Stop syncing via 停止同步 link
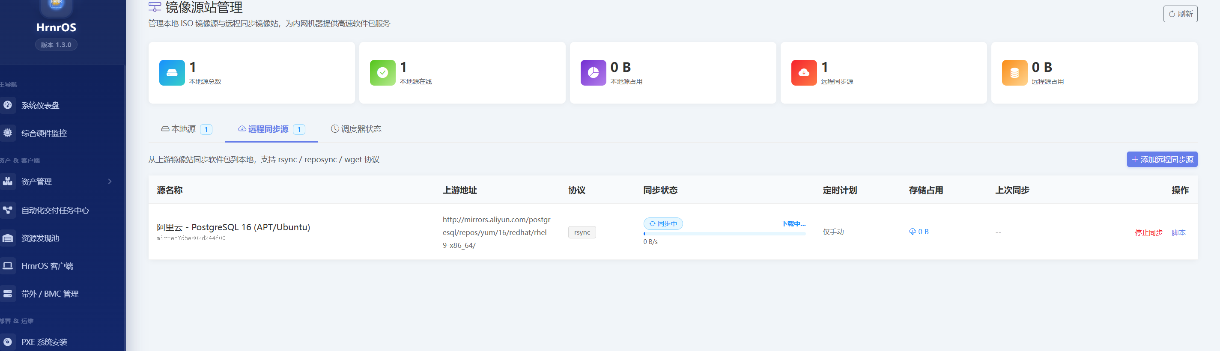 (x=1148, y=232)
